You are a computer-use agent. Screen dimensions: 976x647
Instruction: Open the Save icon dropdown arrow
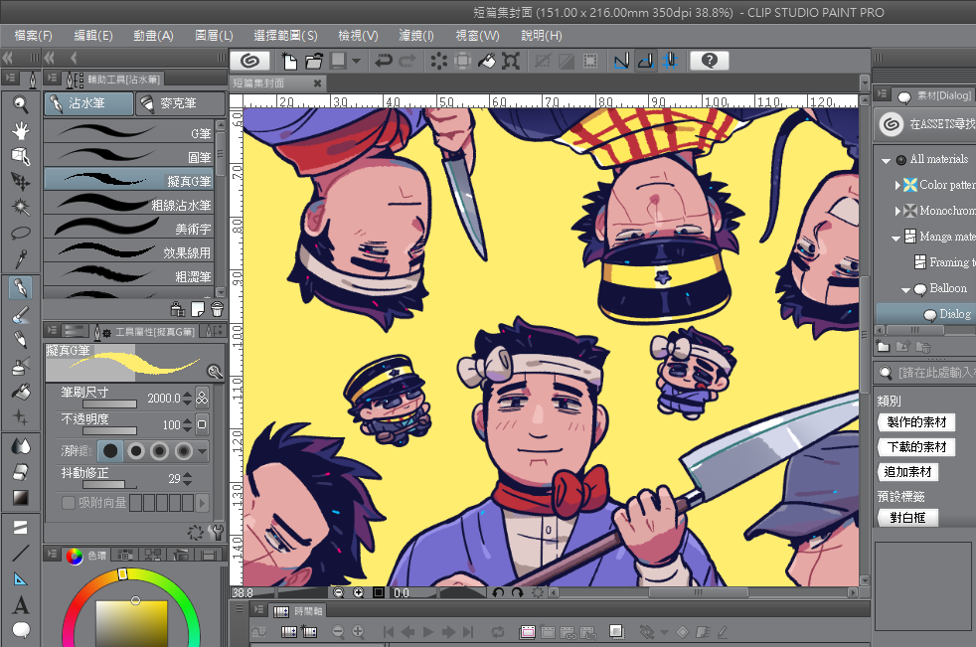(356, 61)
